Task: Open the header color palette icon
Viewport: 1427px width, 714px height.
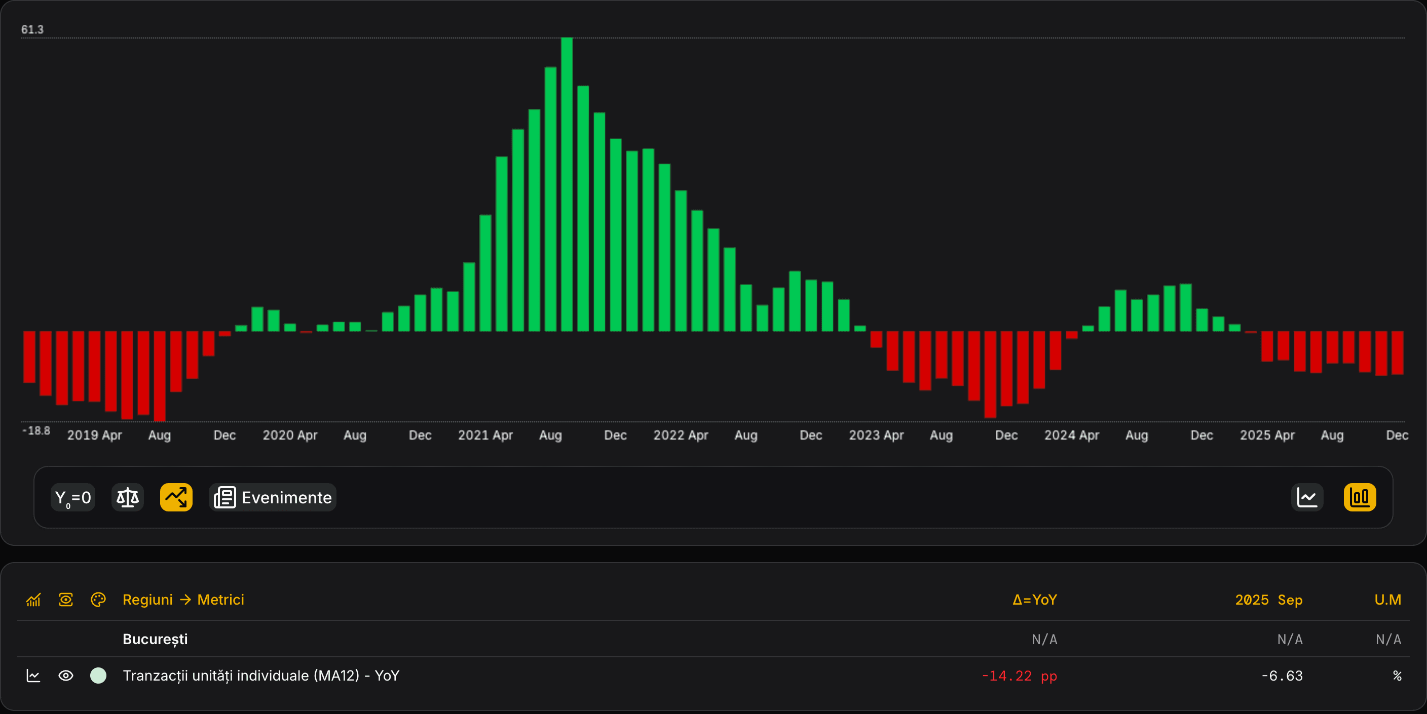Action: [x=98, y=600]
